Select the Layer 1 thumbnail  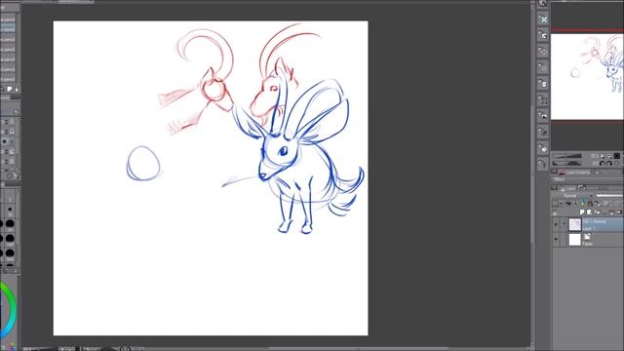click(x=574, y=224)
